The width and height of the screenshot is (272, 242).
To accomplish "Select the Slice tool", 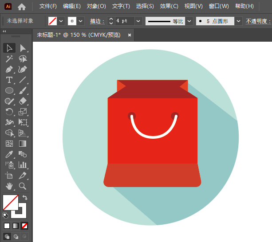I will 23,176.
